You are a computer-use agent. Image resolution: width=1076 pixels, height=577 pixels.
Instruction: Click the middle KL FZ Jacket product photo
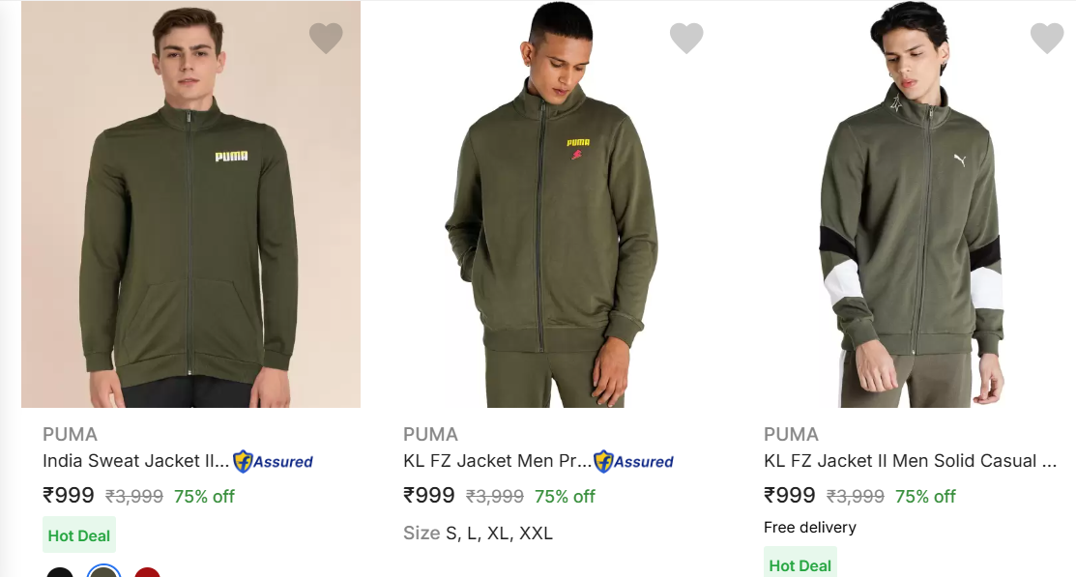point(551,205)
